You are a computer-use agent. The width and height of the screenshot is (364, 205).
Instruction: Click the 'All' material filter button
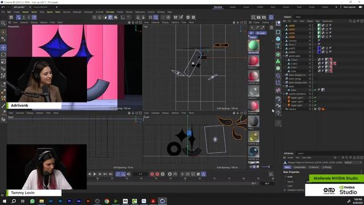coord(251,33)
